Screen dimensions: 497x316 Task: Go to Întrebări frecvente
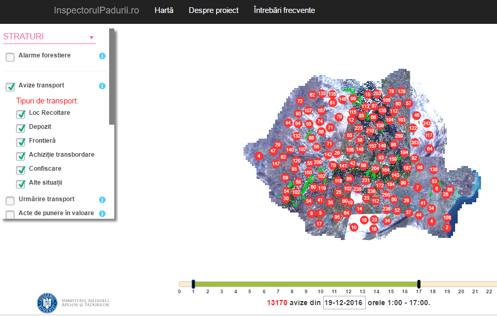pos(284,10)
